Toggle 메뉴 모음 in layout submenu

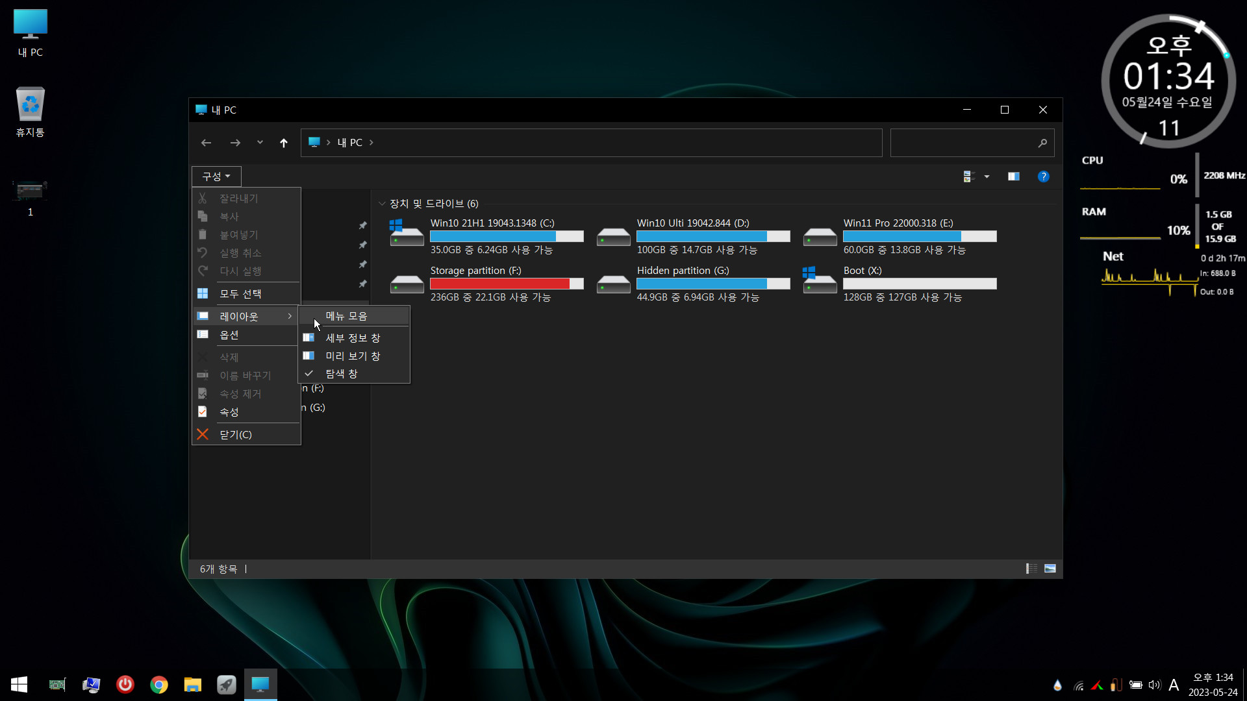(x=354, y=316)
